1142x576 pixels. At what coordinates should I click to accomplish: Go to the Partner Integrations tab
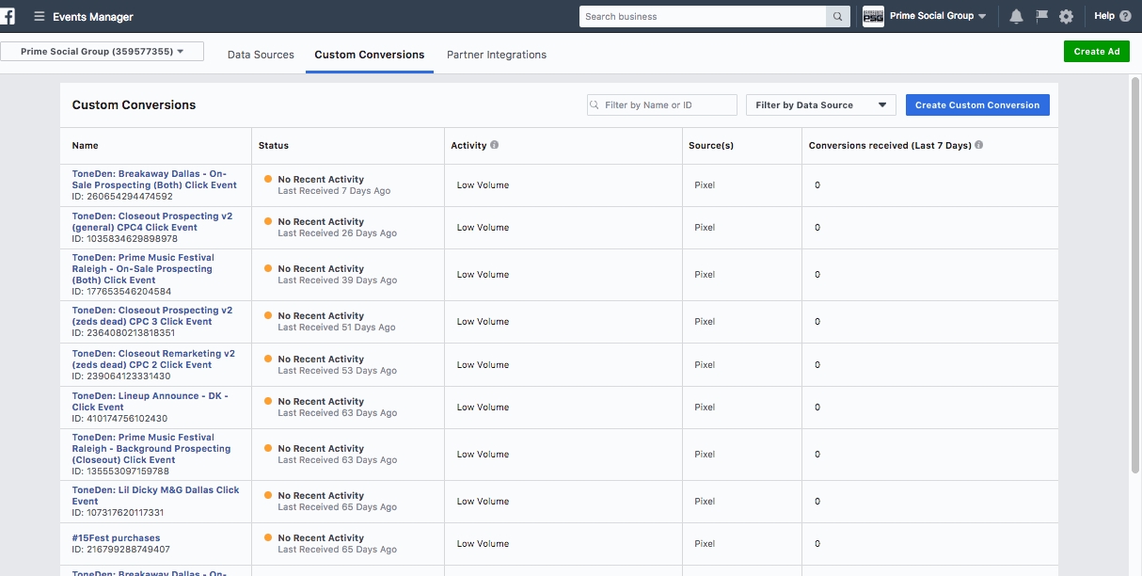[497, 55]
